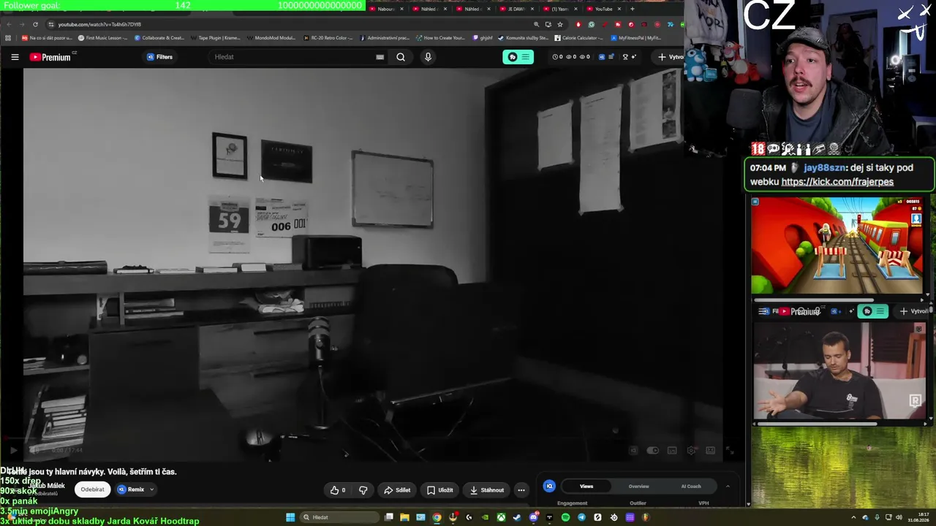Switch to the AI Coach tab
Image resolution: width=936 pixels, height=526 pixels.
pos(691,486)
